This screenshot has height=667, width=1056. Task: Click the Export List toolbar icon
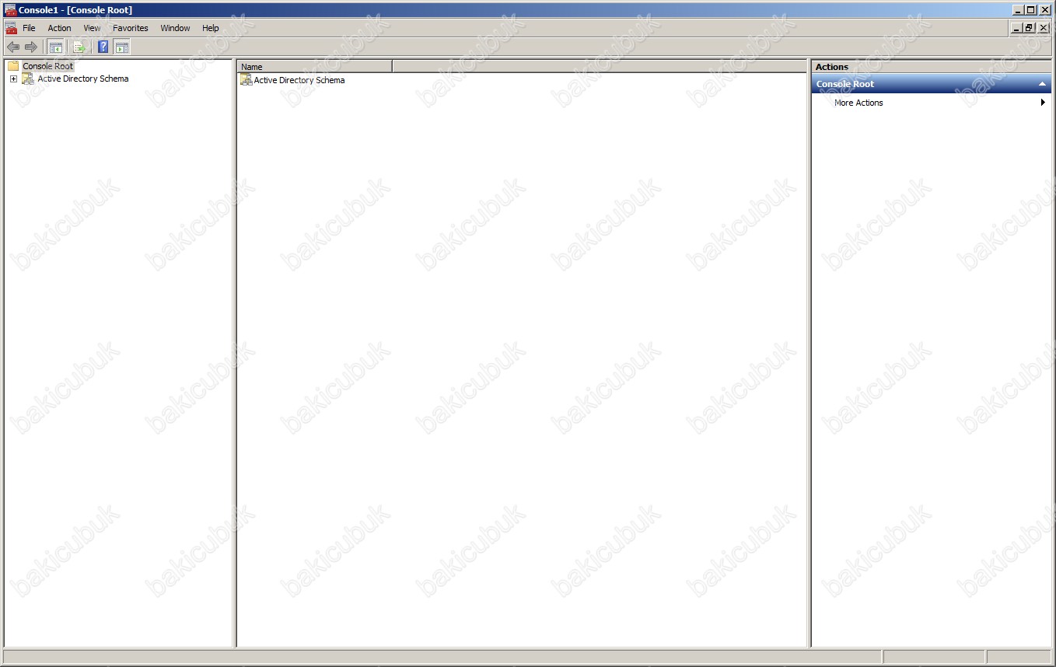tap(79, 47)
